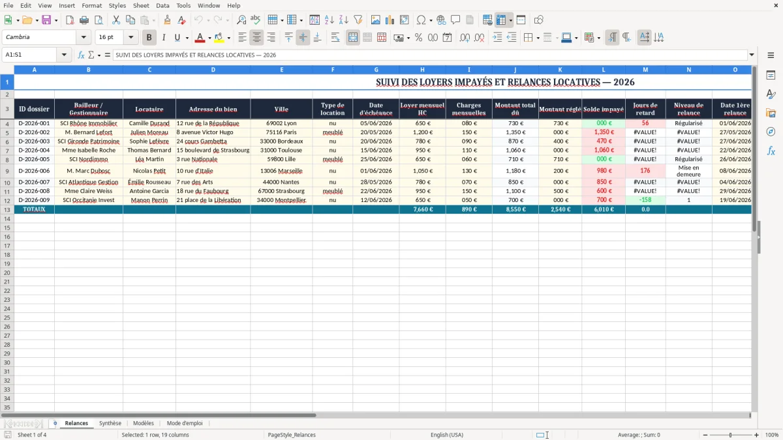Image resolution: width=783 pixels, height=440 pixels.
Task: Click the Save document icon
Action: pos(46,20)
